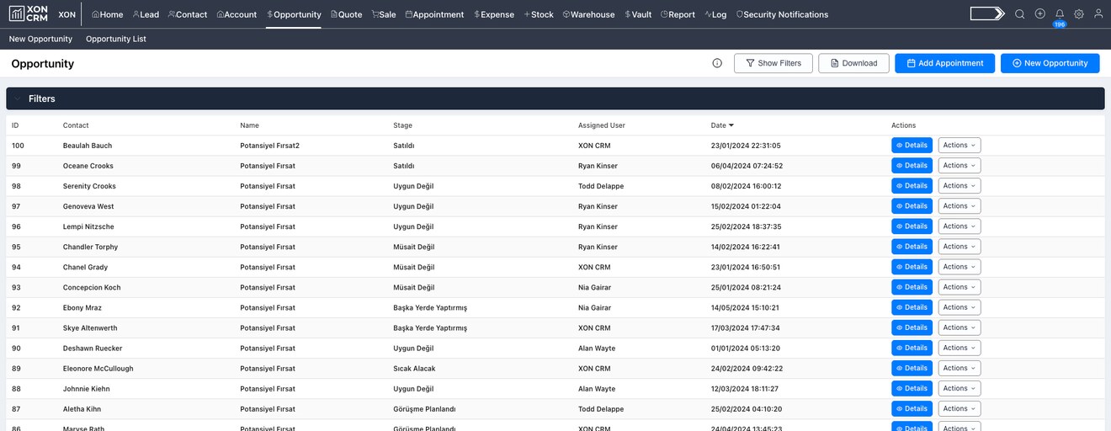Click the Add Appointment button
The width and height of the screenshot is (1111, 431).
pyautogui.click(x=944, y=63)
